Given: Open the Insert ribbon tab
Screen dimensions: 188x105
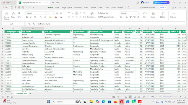Looking at the screenshot, I should click(57, 7).
